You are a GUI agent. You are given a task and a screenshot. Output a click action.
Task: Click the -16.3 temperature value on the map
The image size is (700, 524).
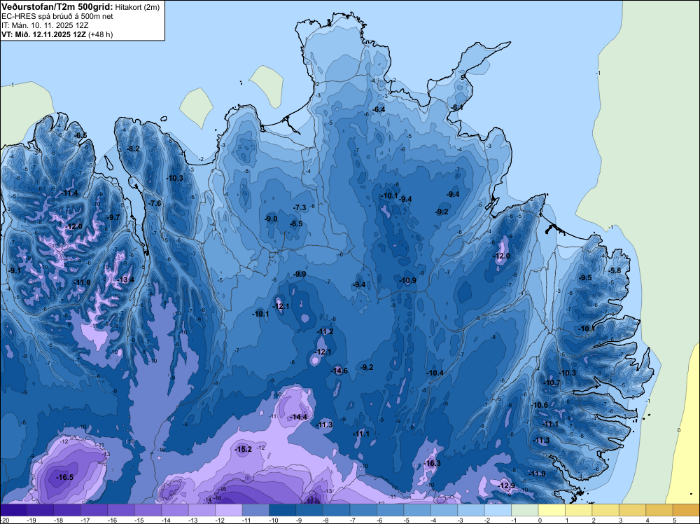[x=432, y=464]
